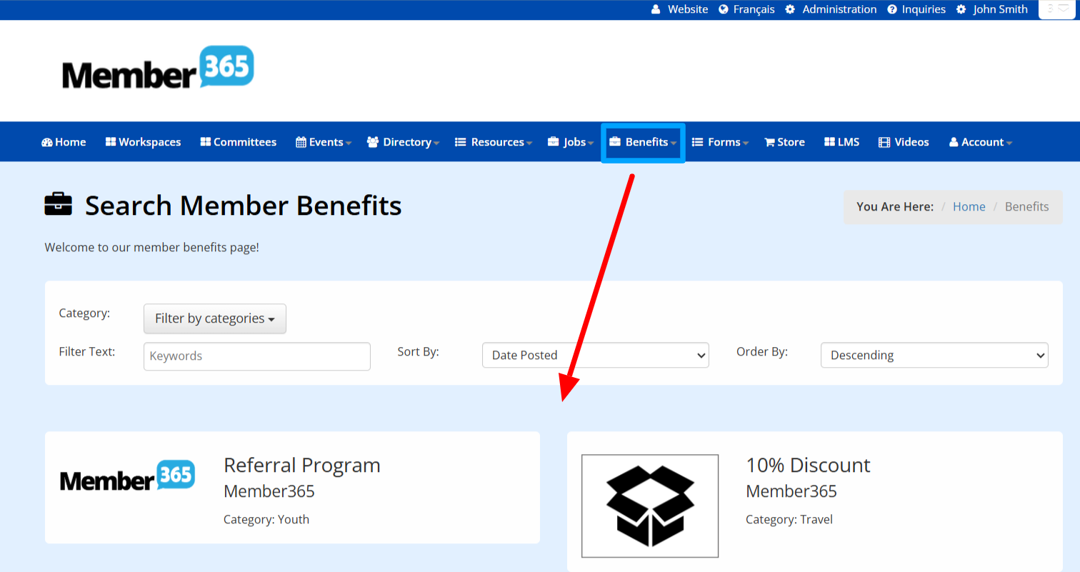1080x572 pixels.
Task: Click the Français globe icon
Action: click(724, 9)
